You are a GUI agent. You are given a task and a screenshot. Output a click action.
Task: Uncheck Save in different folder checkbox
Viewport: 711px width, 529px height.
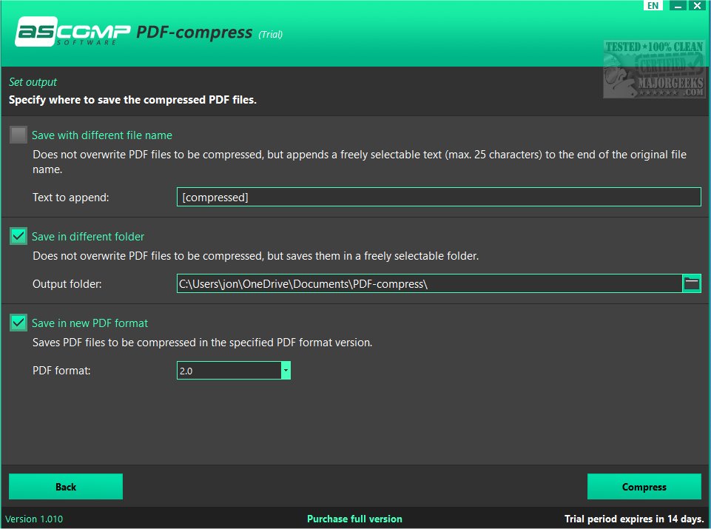(x=18, y=236)
